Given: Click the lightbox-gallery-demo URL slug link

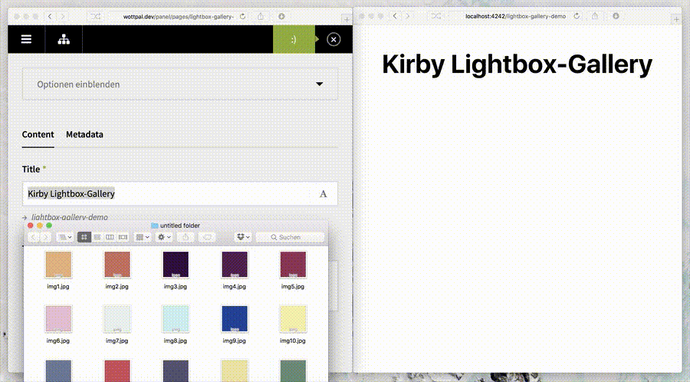Looking at the screenshot, I should (x=70, y=217).
